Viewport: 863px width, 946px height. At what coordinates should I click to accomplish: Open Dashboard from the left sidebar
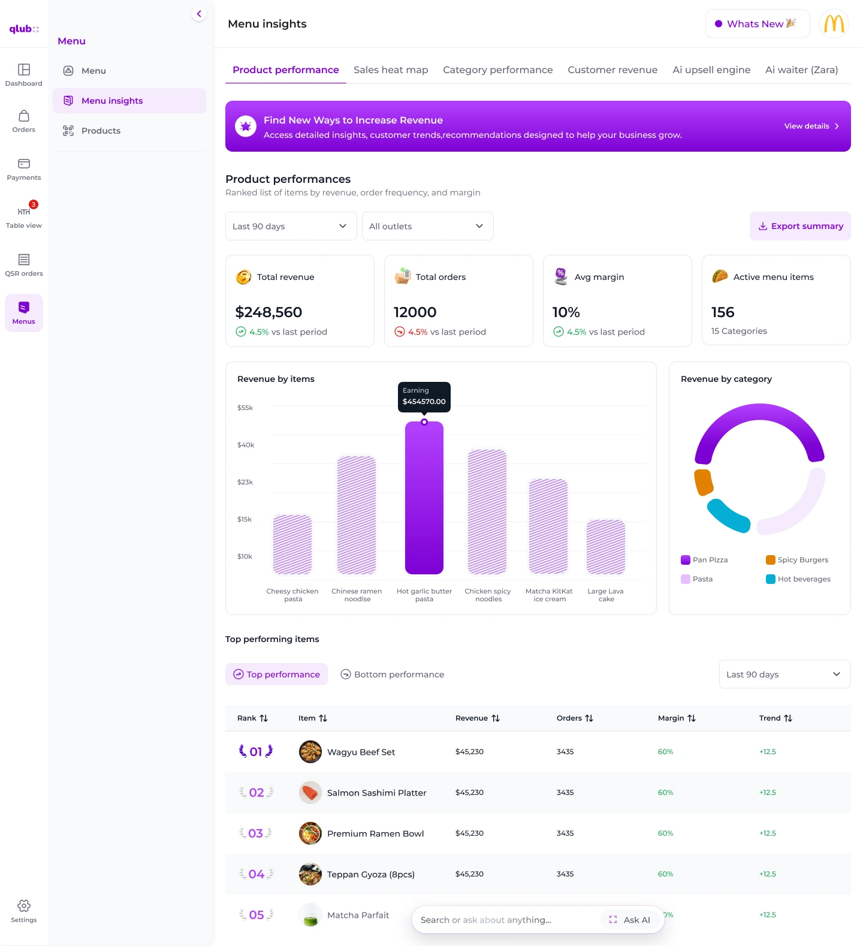coord(24,75)
